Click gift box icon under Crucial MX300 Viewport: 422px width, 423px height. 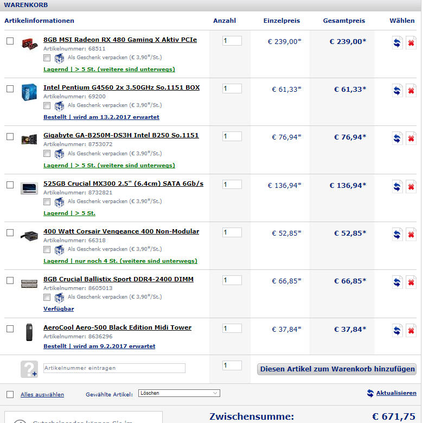tap(59, 202)
